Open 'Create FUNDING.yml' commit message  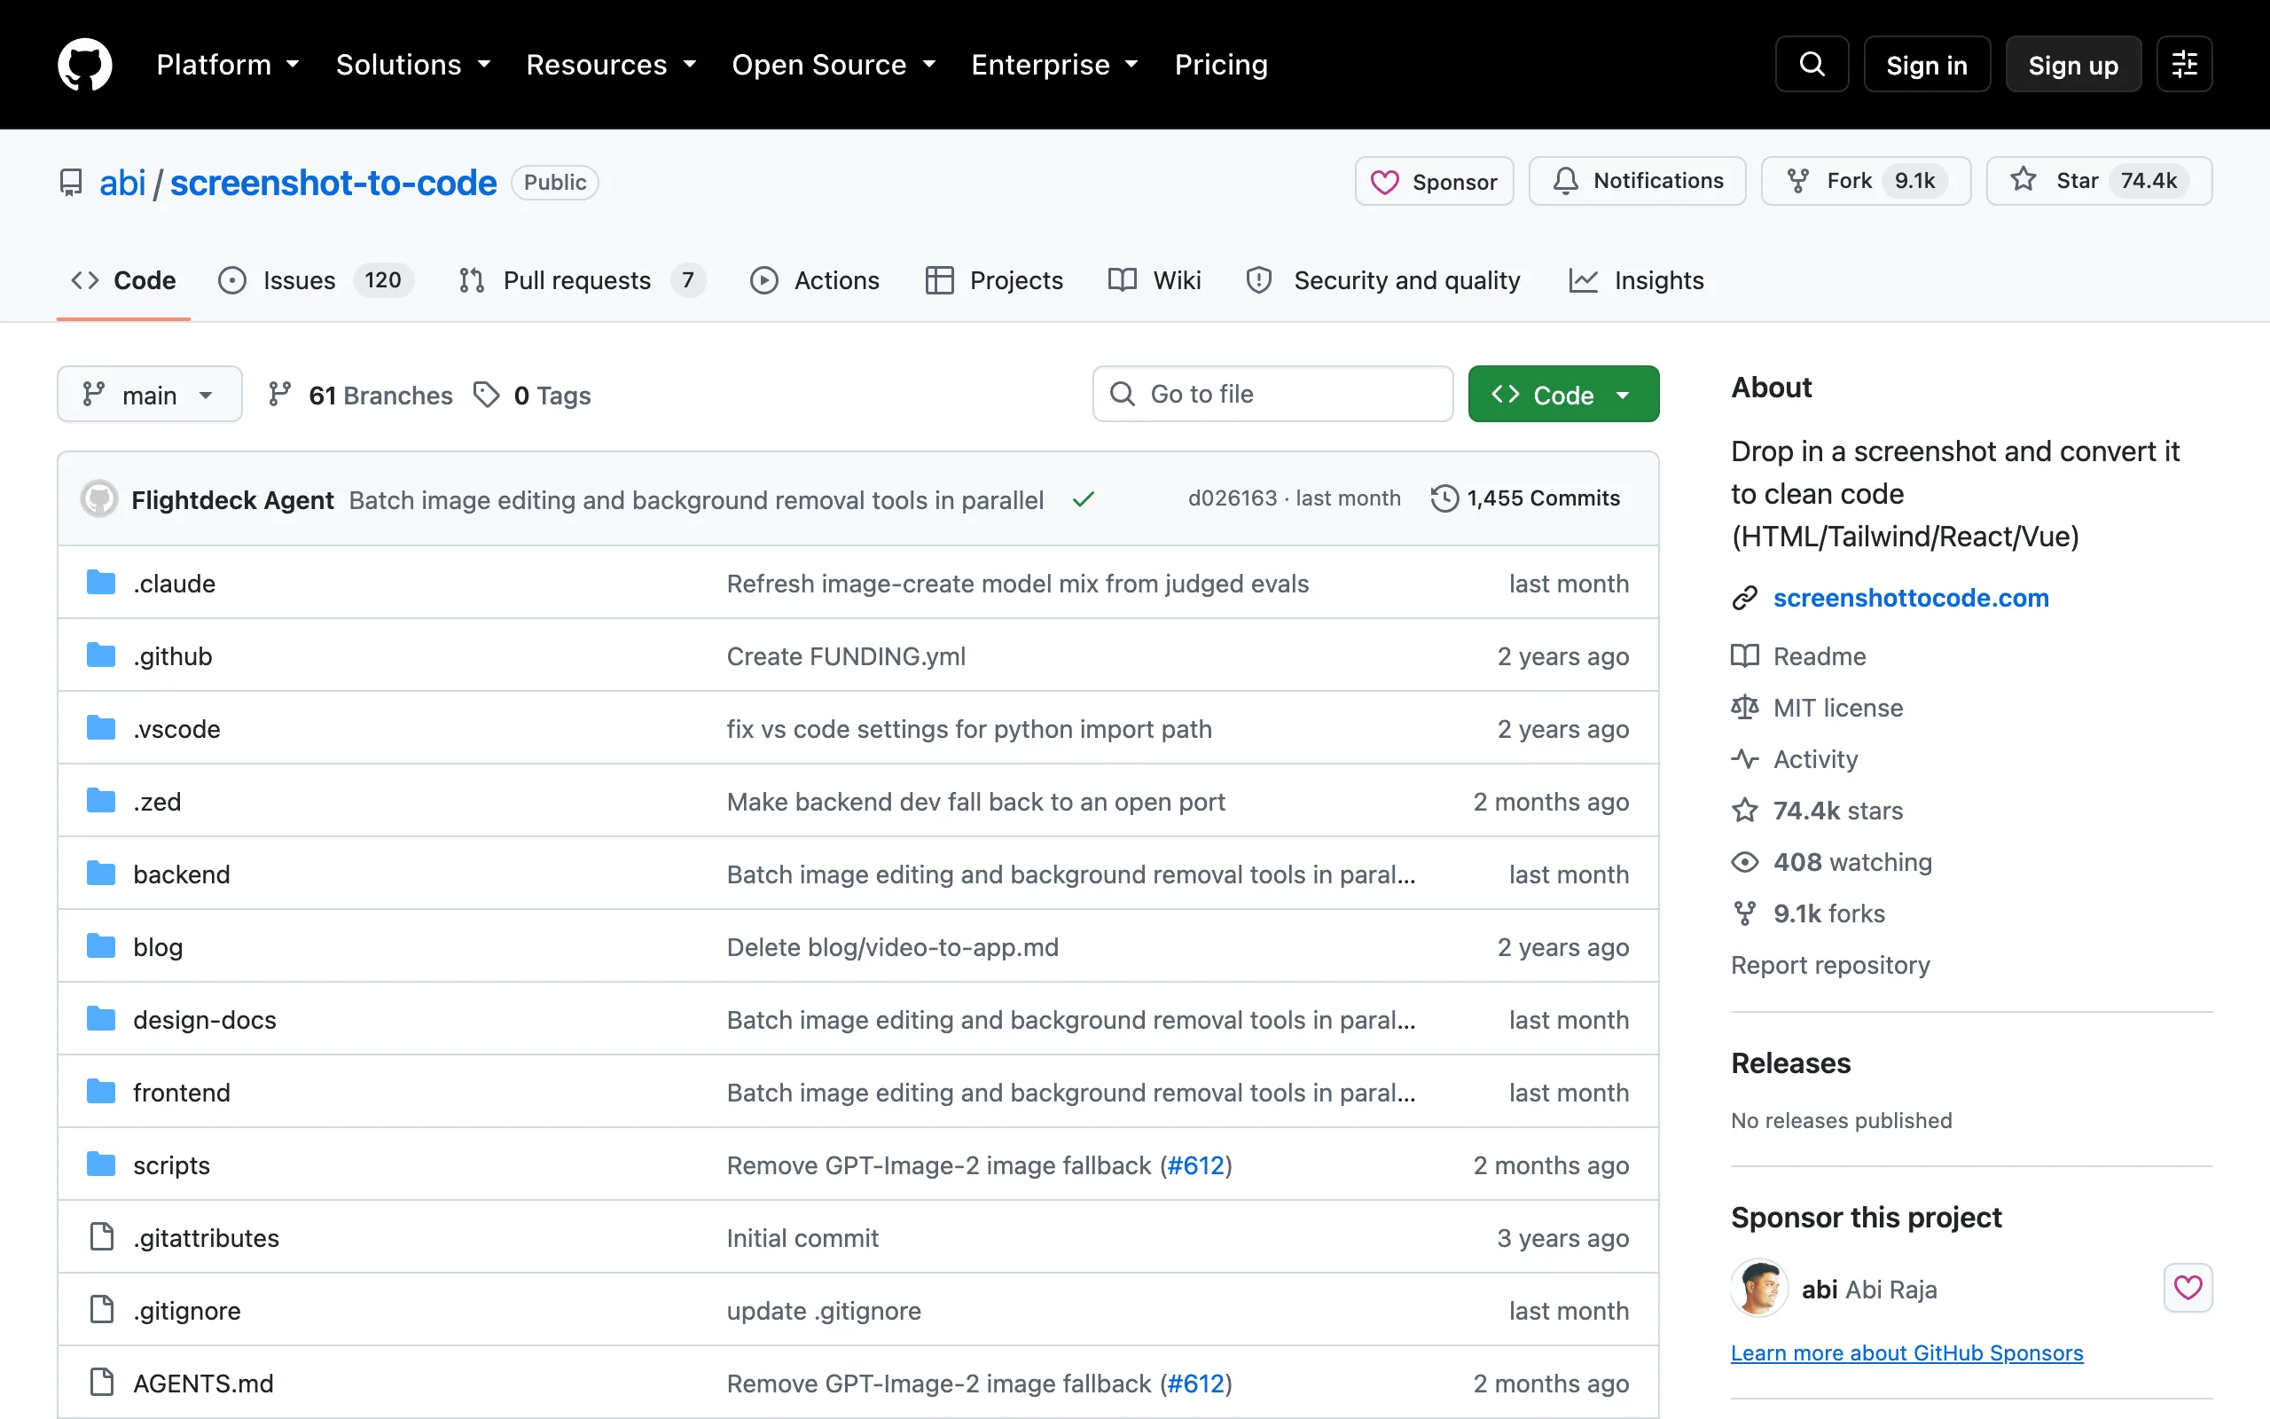click(846, 656)
